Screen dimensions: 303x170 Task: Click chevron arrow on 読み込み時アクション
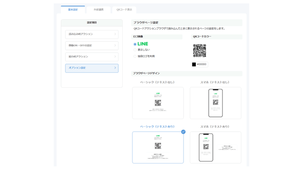click(115, 34)
